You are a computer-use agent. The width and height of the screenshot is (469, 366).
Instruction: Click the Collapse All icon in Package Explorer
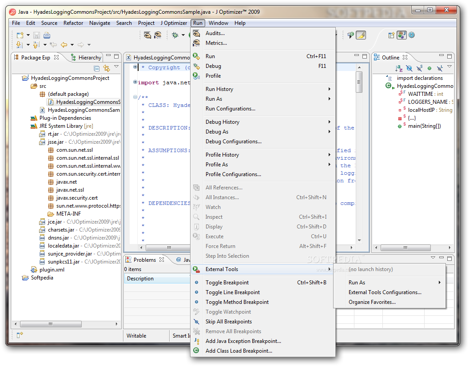[97, 68]
